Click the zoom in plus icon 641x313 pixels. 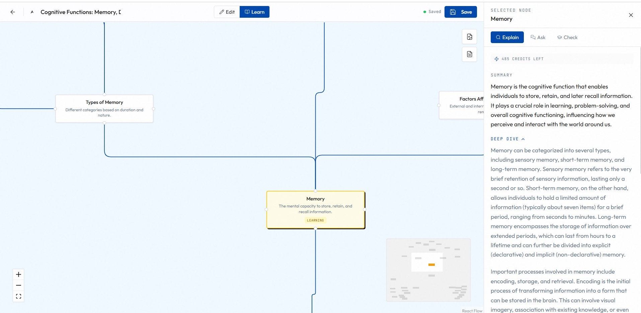(18, 274)
